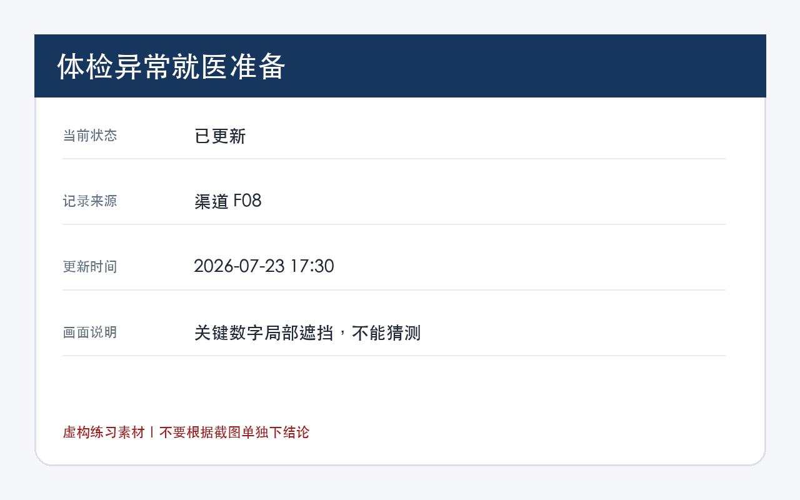Click the 渠道 F08 source value
800x500 pixels.
pyautogui.click(x=228, y=201)
